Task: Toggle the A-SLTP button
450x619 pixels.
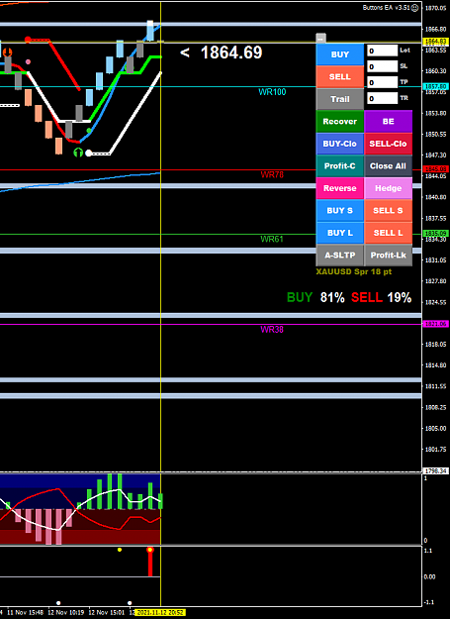Action: [339, 256]
